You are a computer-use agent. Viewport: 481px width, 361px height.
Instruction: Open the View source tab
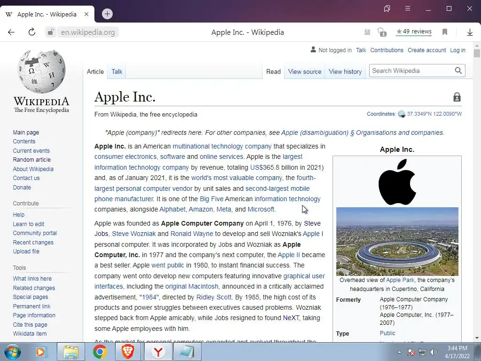(x=304, y=71)
